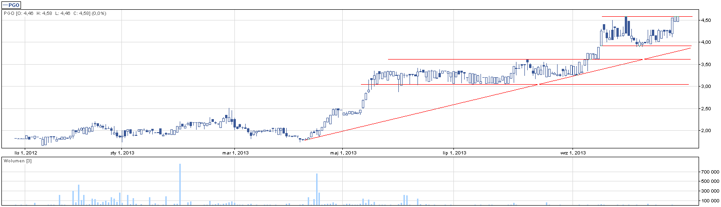Click the 'wrz 1, 2013' date label
Screen dimensions: 721x207
573,153
